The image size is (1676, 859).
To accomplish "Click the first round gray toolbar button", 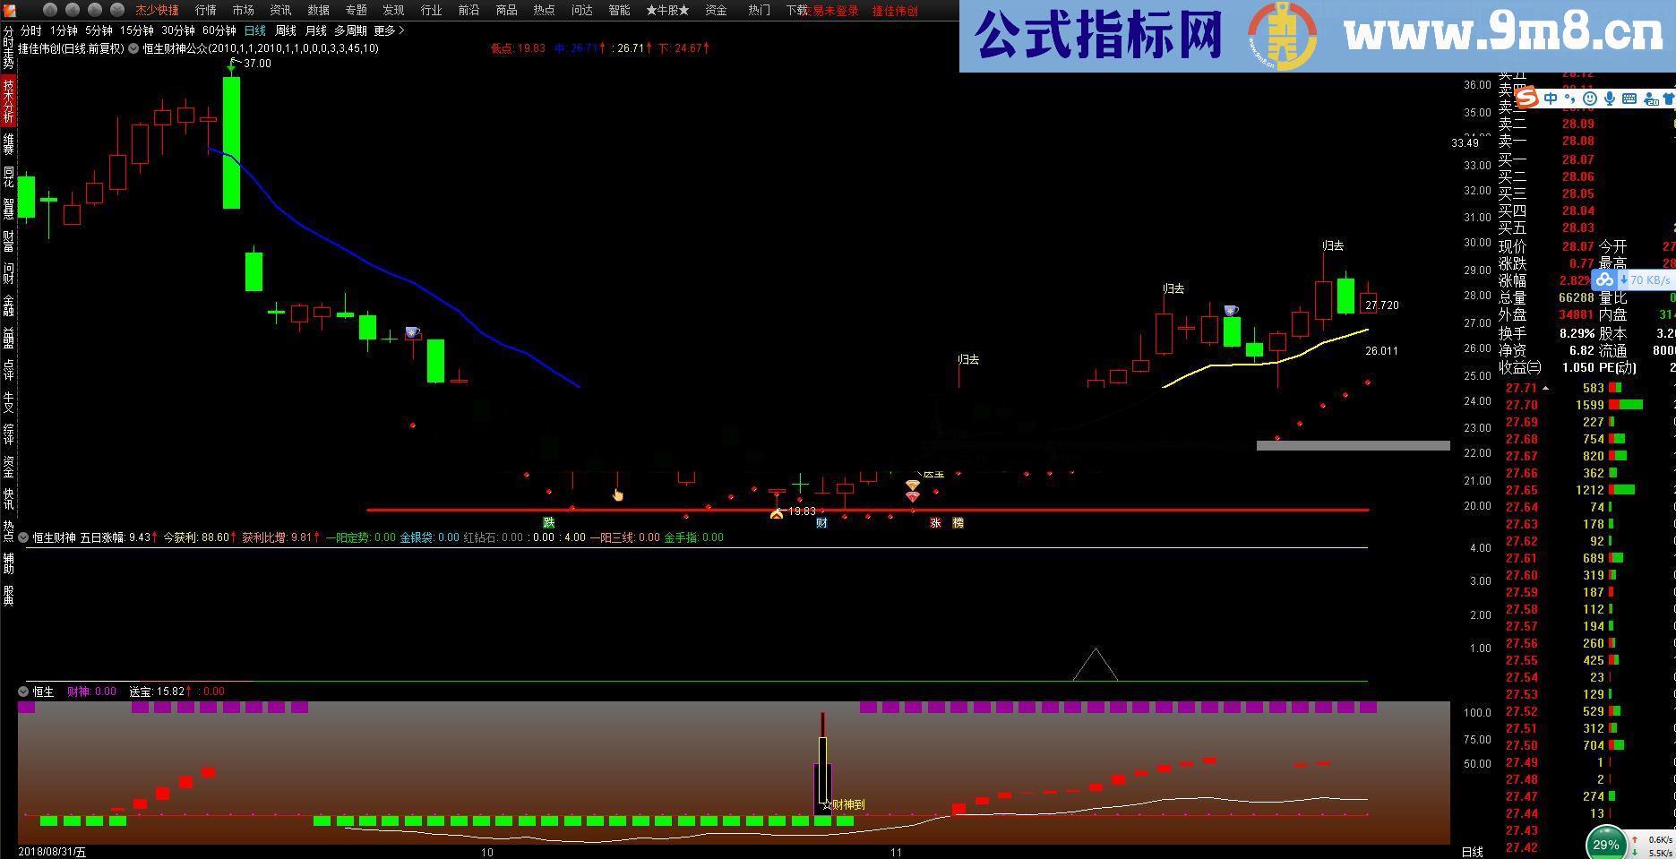I will point(50,10).
